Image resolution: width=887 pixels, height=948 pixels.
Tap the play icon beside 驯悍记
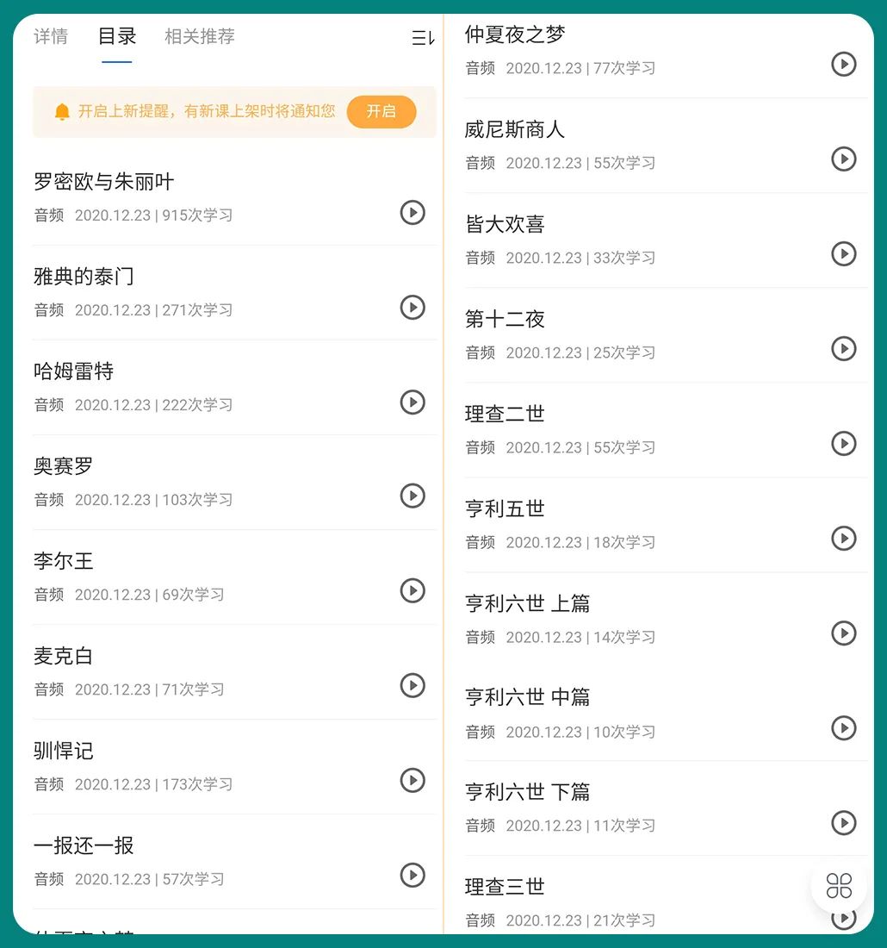(x=412, y=780)
